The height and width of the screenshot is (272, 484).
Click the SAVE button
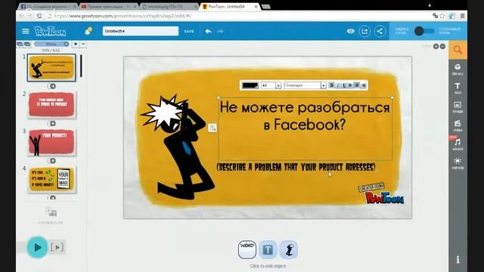click(x=189, y=32)
